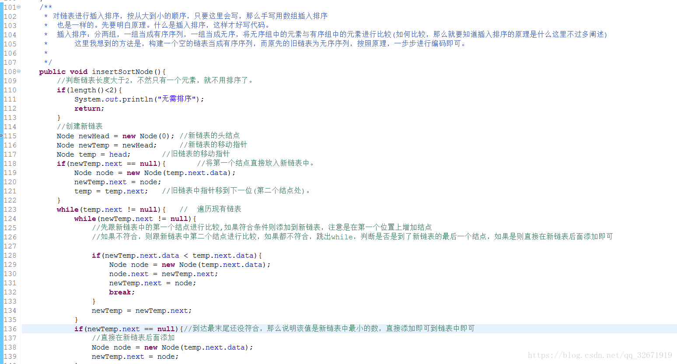677x364 pixels.
Task: Click 'if(newTemp.next.data < temp.next.data){' condition
Action: (x=177, y=255)
